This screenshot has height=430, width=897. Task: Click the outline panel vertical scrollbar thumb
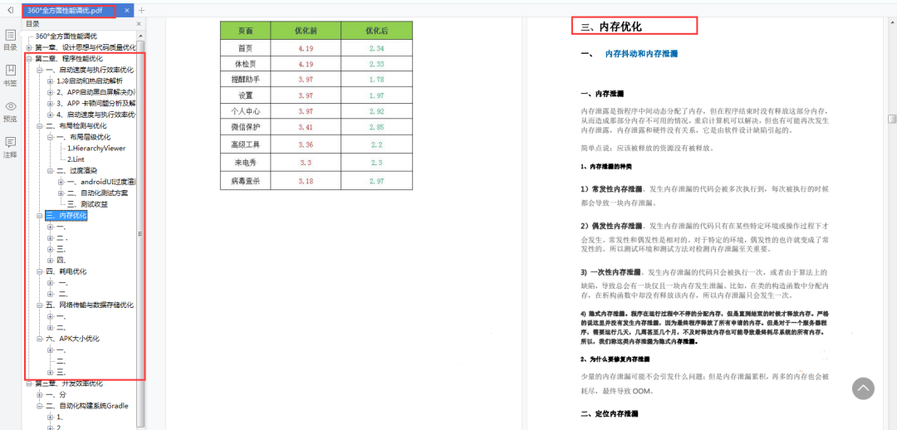coord(140,234)
